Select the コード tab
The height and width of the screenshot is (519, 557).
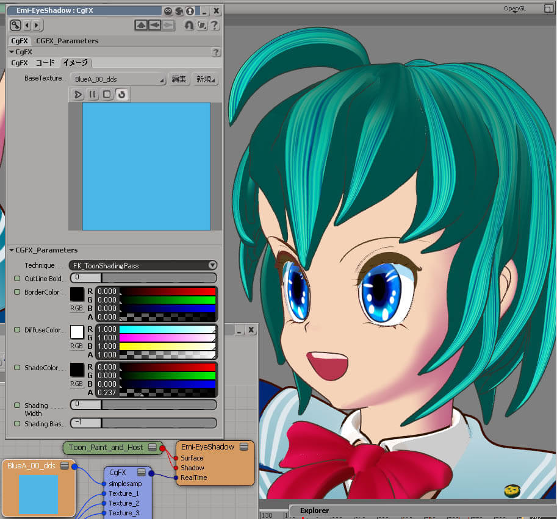click(45, 63)
